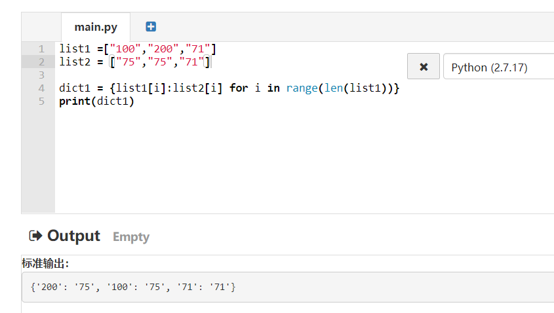
Task: Click the Empty status label
Action: click(131, 237)
